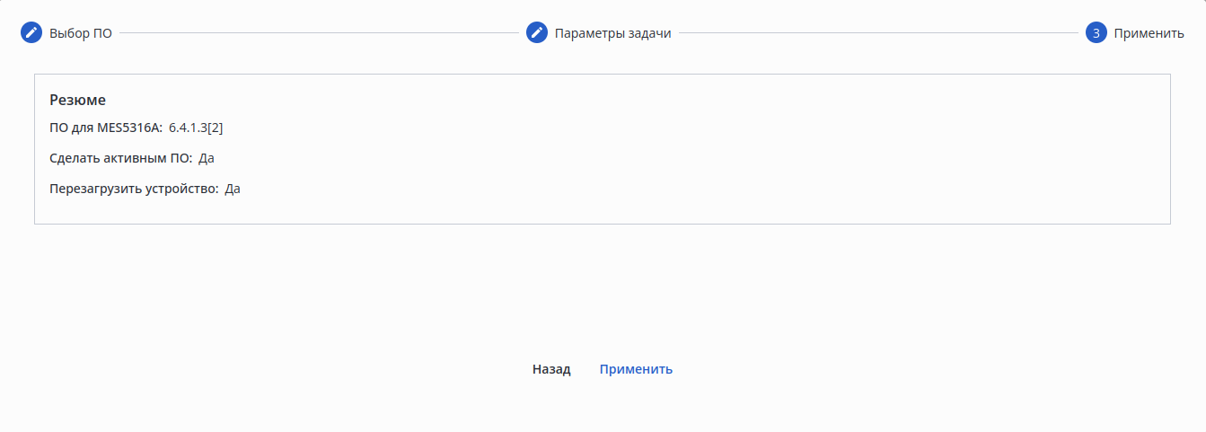Go to the Выбор ПО step label
The height and width of the screenshot is (432, 1206).
tap(81, 33)
